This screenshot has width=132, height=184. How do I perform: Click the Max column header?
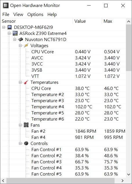(x=114, y=21)
